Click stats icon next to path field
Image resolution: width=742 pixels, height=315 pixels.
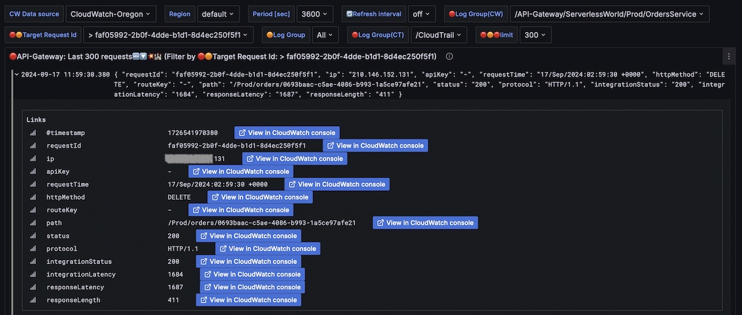[x=33, y=223]
